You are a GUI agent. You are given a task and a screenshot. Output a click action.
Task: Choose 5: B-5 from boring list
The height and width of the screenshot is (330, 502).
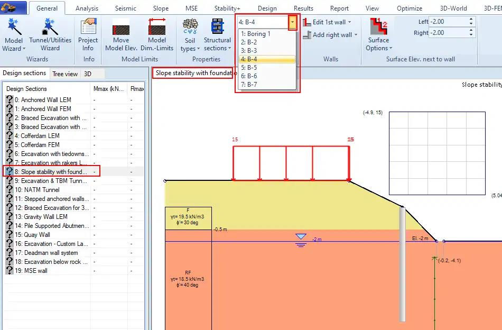pyautogui.click(x=267, y=68)
